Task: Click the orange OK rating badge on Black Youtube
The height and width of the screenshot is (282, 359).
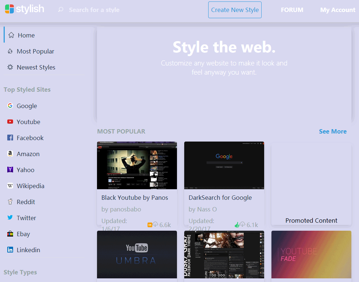Action: coord(150,225)
